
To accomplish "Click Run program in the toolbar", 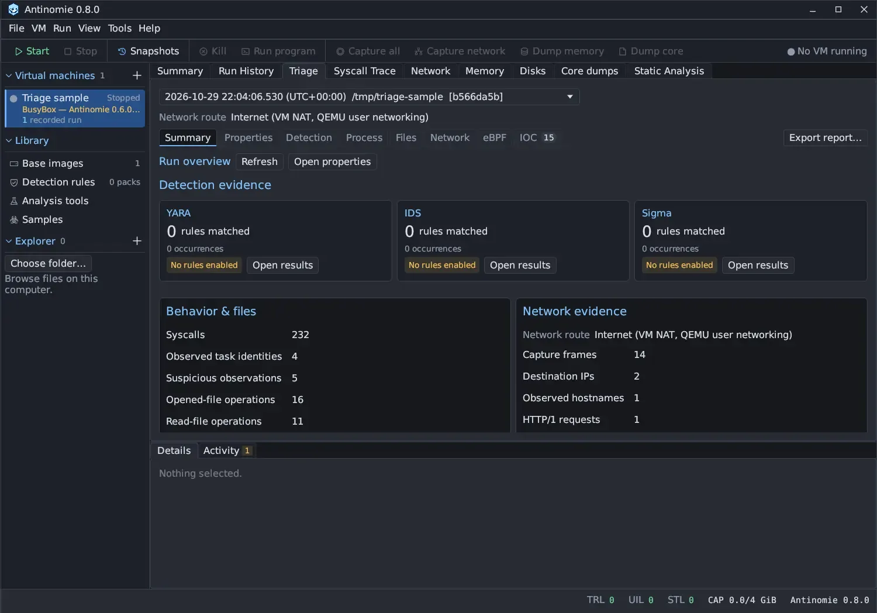I will tap(278, 51).
